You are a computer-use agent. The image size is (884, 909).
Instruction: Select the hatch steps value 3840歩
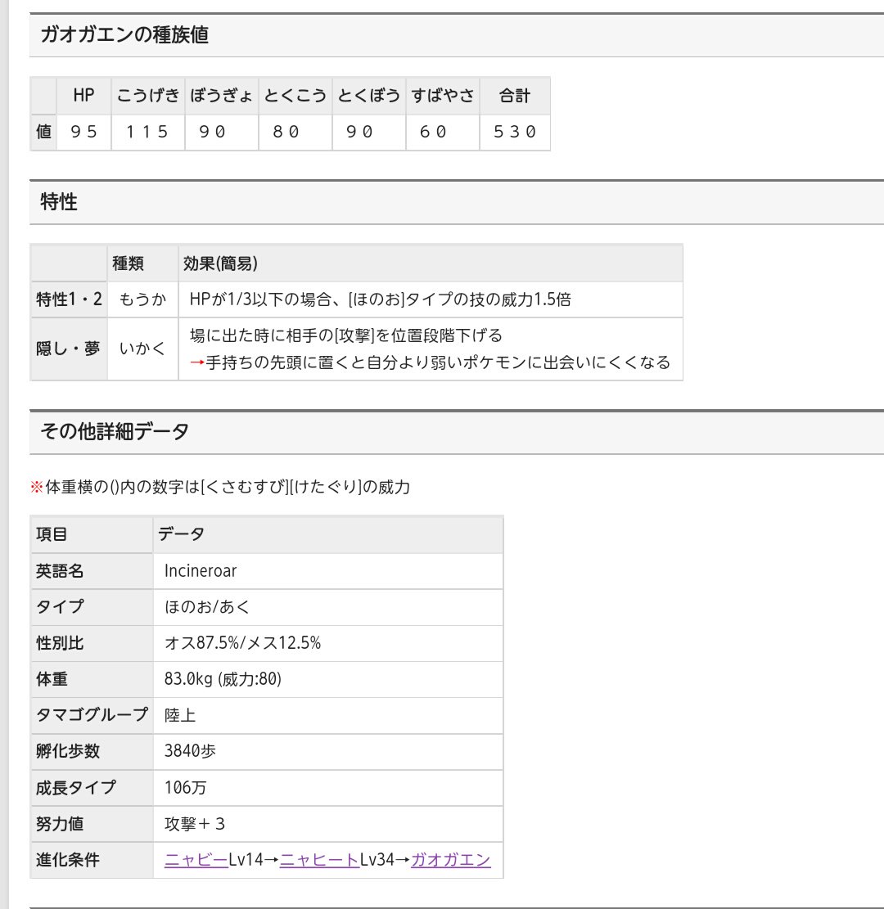click(190, 751)
